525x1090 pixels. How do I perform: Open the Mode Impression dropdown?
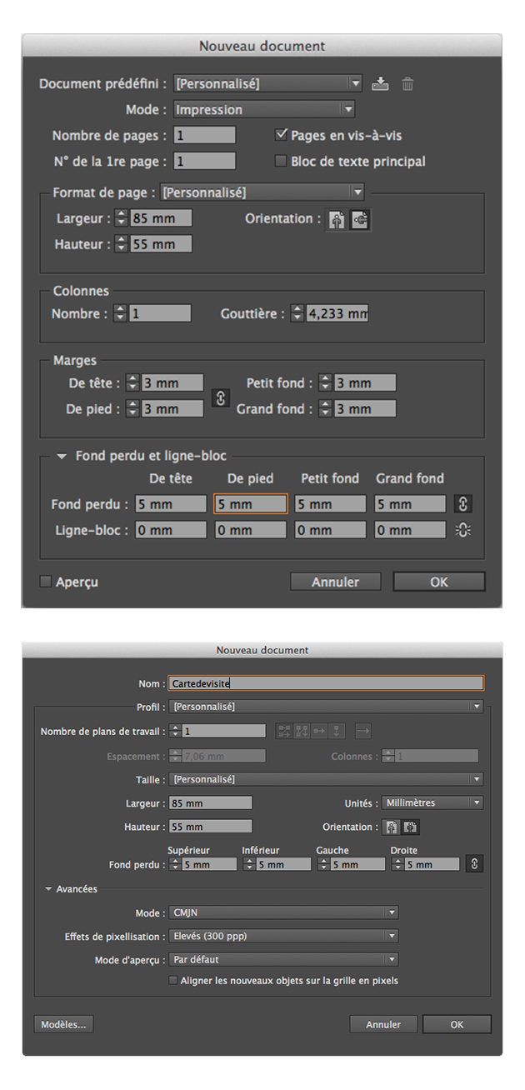pos(263,109)
